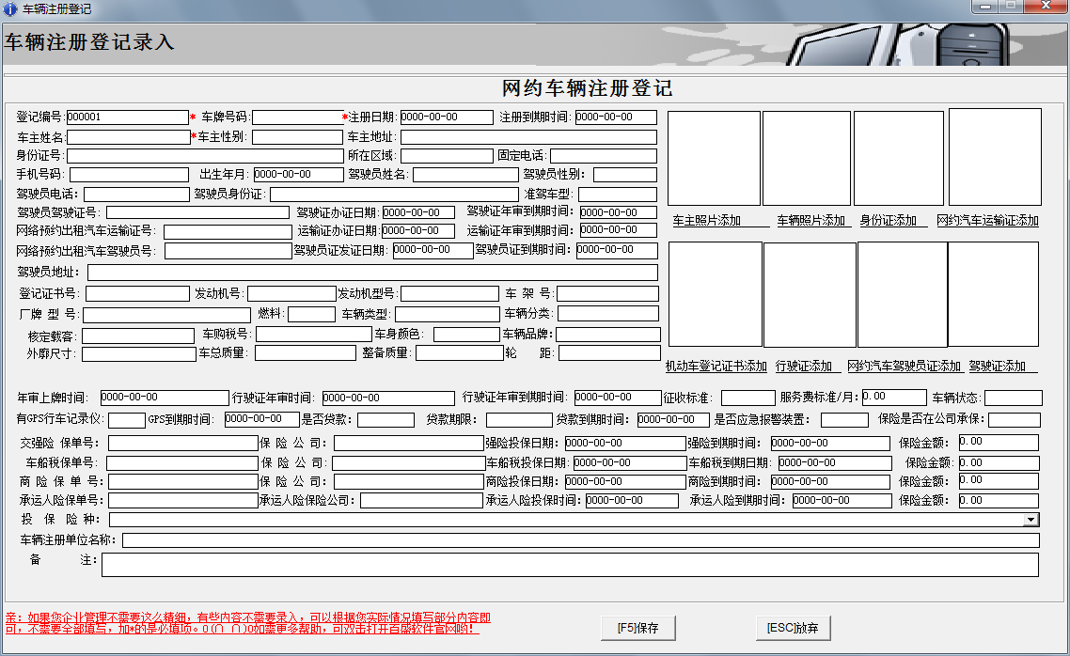Focus the 车主性别 input field

coord(297,137)
